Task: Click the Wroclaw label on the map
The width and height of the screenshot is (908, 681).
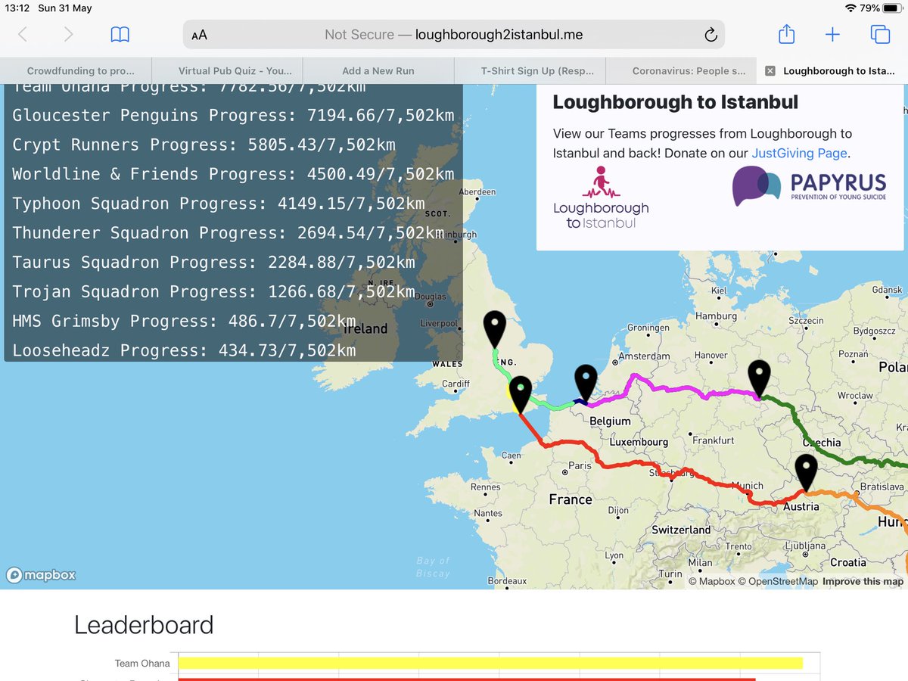Action: pos(855,395)
